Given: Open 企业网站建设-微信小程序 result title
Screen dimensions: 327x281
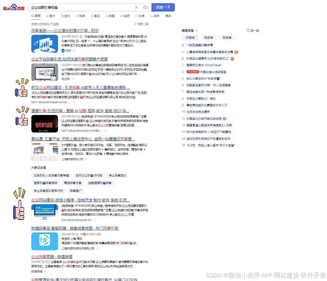Looking at the screenshot, I should tap(81, 200).
